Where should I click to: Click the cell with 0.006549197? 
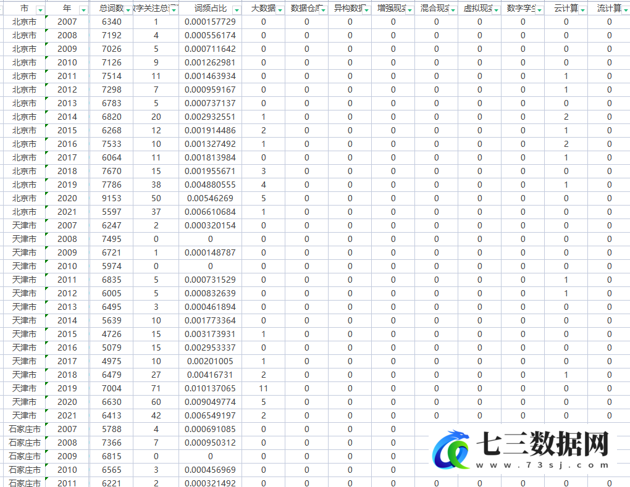point(210,415)
